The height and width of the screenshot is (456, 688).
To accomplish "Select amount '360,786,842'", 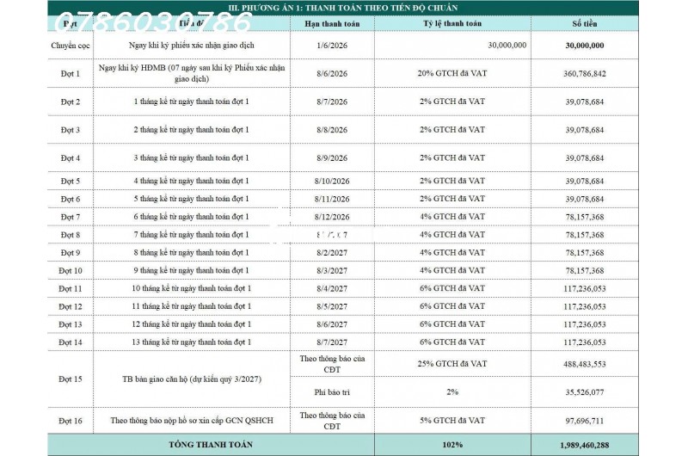I will click(585, 73).
